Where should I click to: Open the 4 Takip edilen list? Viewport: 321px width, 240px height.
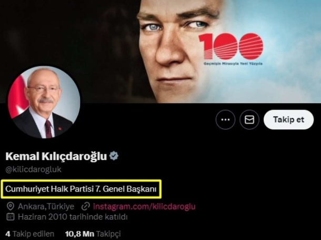(x=30, y=234)
